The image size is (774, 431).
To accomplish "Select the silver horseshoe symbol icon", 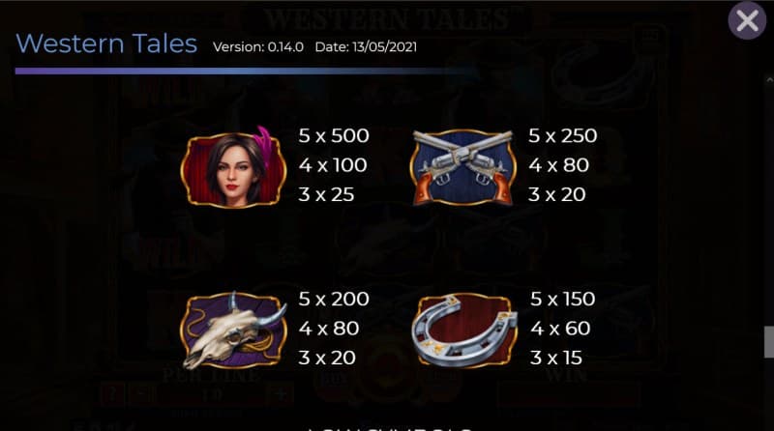I will coord(464,330).
